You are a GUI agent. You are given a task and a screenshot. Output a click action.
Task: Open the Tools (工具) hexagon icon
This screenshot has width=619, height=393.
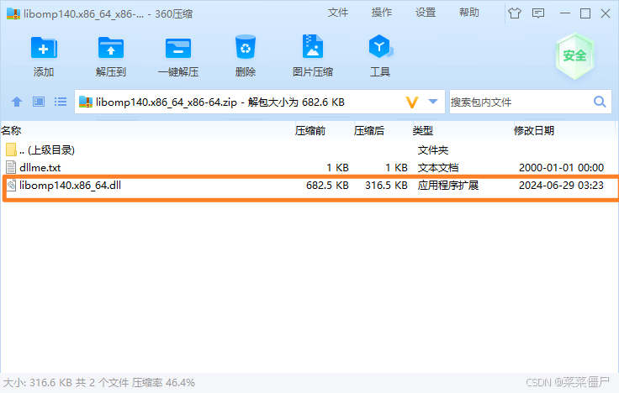point(380,47)
